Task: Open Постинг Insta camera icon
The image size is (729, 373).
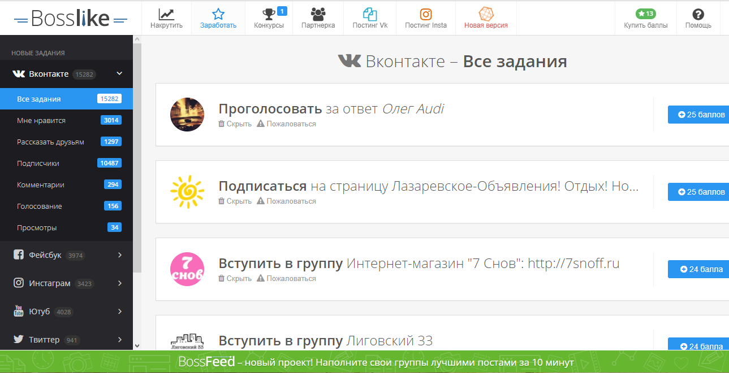Action: [426, 14]
